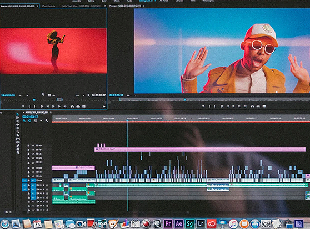310x229 pixels.
Task: Click the timeline playhead timecode 00:01:53:17
Action: tap(30, 117)
